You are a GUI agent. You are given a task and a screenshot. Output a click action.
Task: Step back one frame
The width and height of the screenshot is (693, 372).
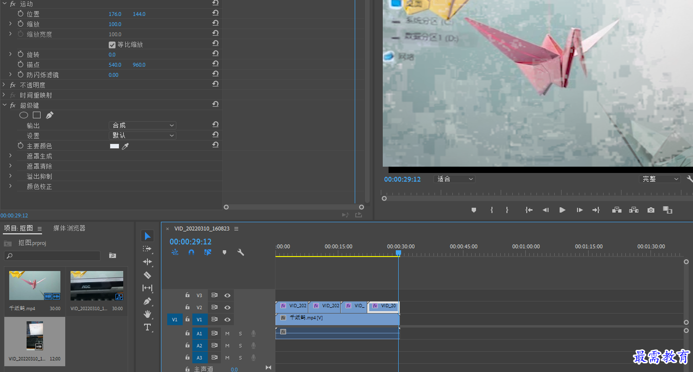point(546,210)
